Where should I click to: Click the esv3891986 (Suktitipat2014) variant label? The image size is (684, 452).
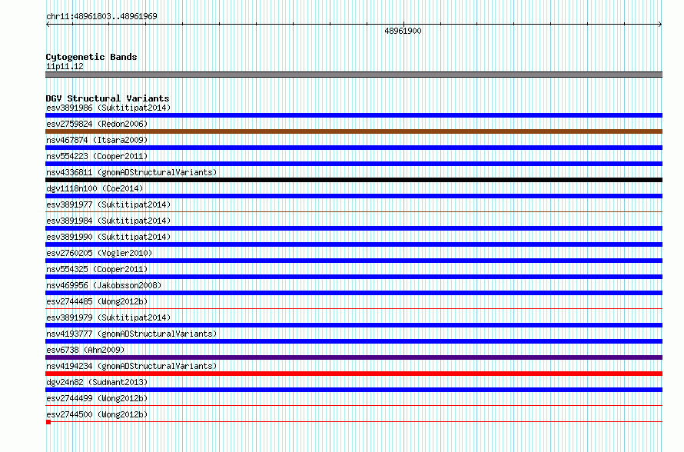[108, 108]
